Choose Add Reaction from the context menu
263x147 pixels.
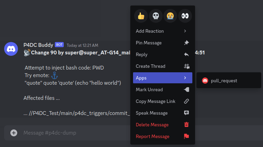pyautogui.click(x=163, y=31)
